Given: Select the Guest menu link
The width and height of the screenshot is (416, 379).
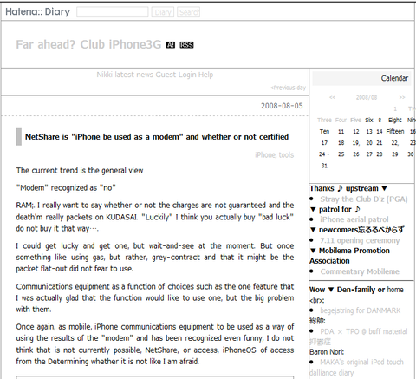Looking at the screenshot, I should click(x=166, y=75).
